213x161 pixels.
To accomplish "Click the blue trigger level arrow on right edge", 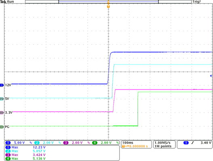I will pos(211,76).
